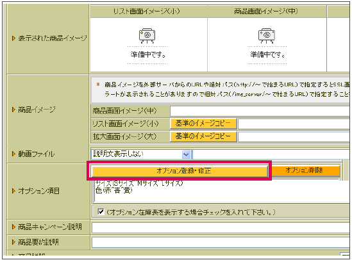Click the オプション登録・修正 button
Image resolution: width=352 pixels, height=260 pixels.
[180, 171]
